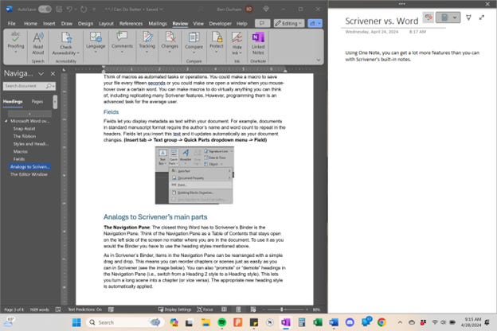497x331 pixels.
Task: Open the Navigation pane options chevron
Action: point(41,73)
